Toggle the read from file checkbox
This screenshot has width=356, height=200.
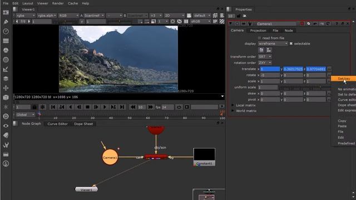coord(260,38)
